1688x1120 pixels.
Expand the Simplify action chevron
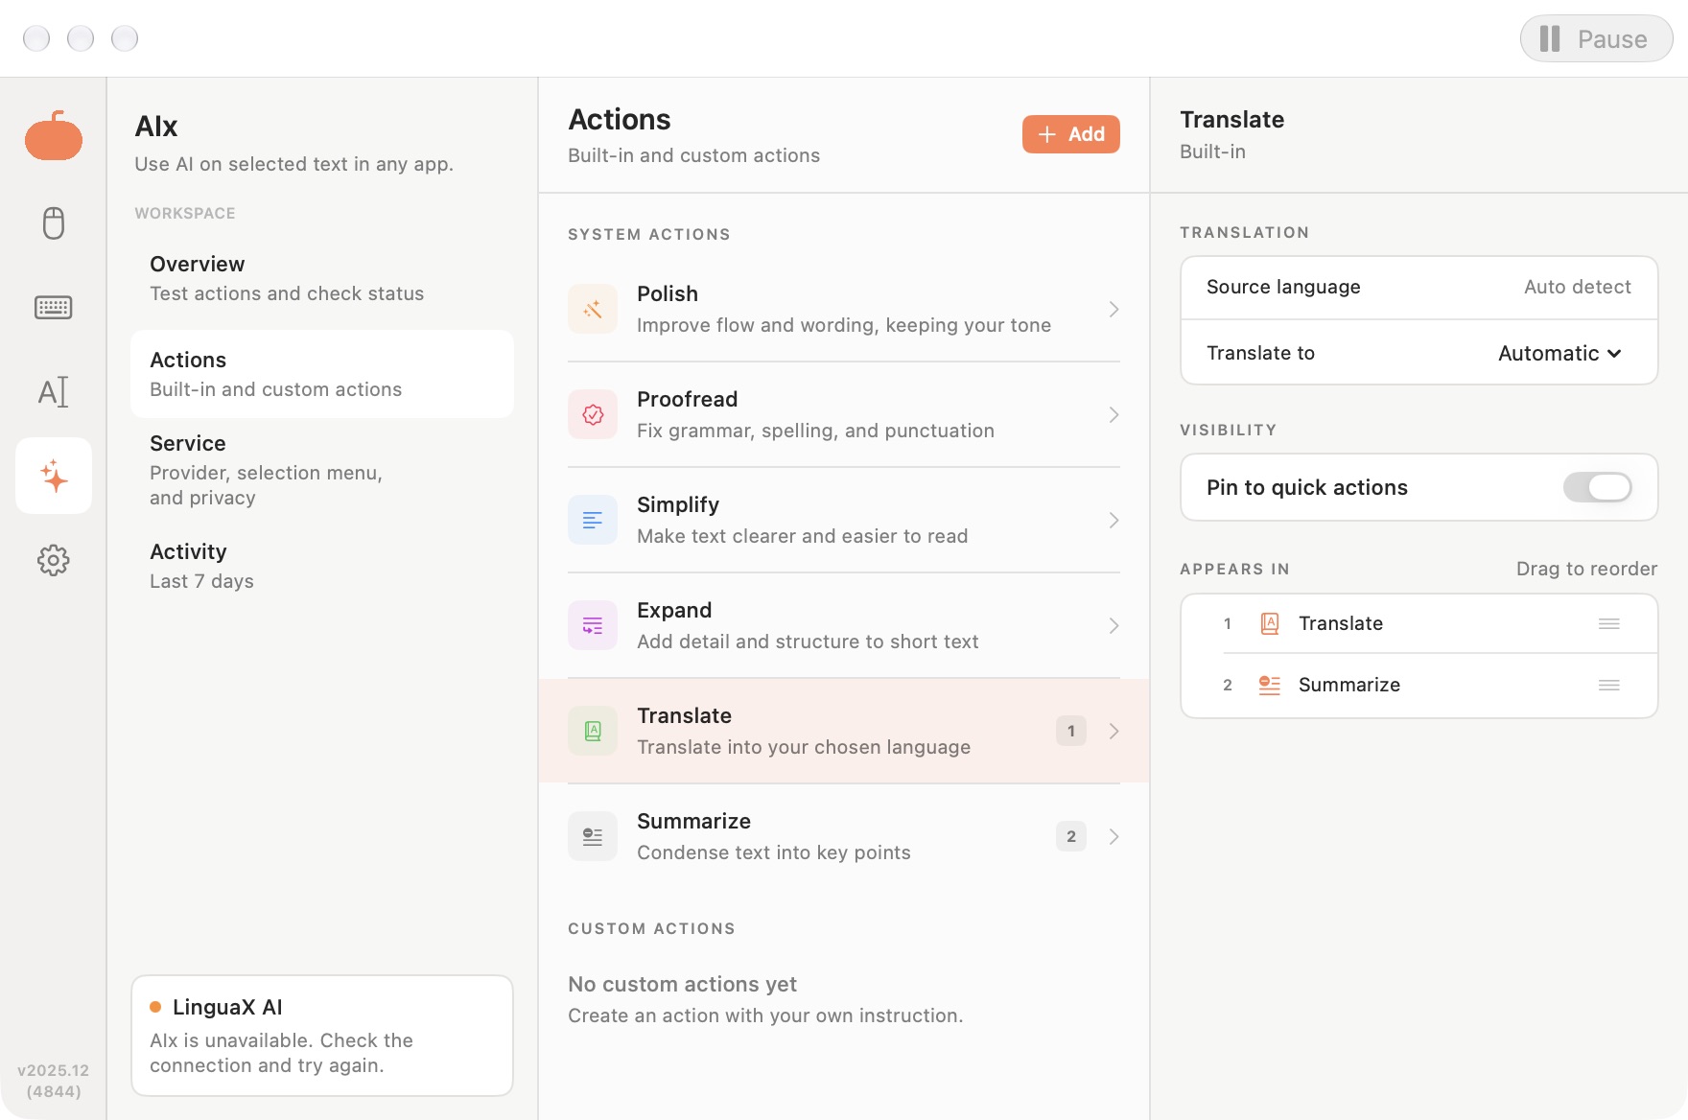1114,520
